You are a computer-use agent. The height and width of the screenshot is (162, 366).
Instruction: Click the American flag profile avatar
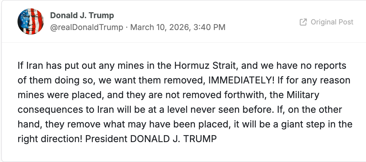click(x=30, y=22)
